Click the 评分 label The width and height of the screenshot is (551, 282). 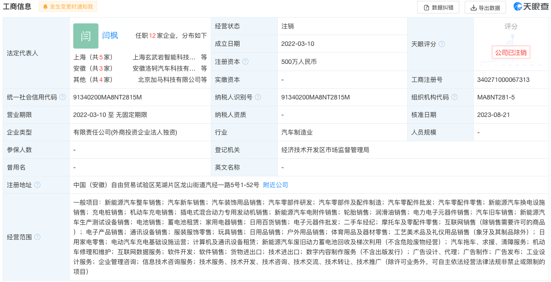(511, 27)
